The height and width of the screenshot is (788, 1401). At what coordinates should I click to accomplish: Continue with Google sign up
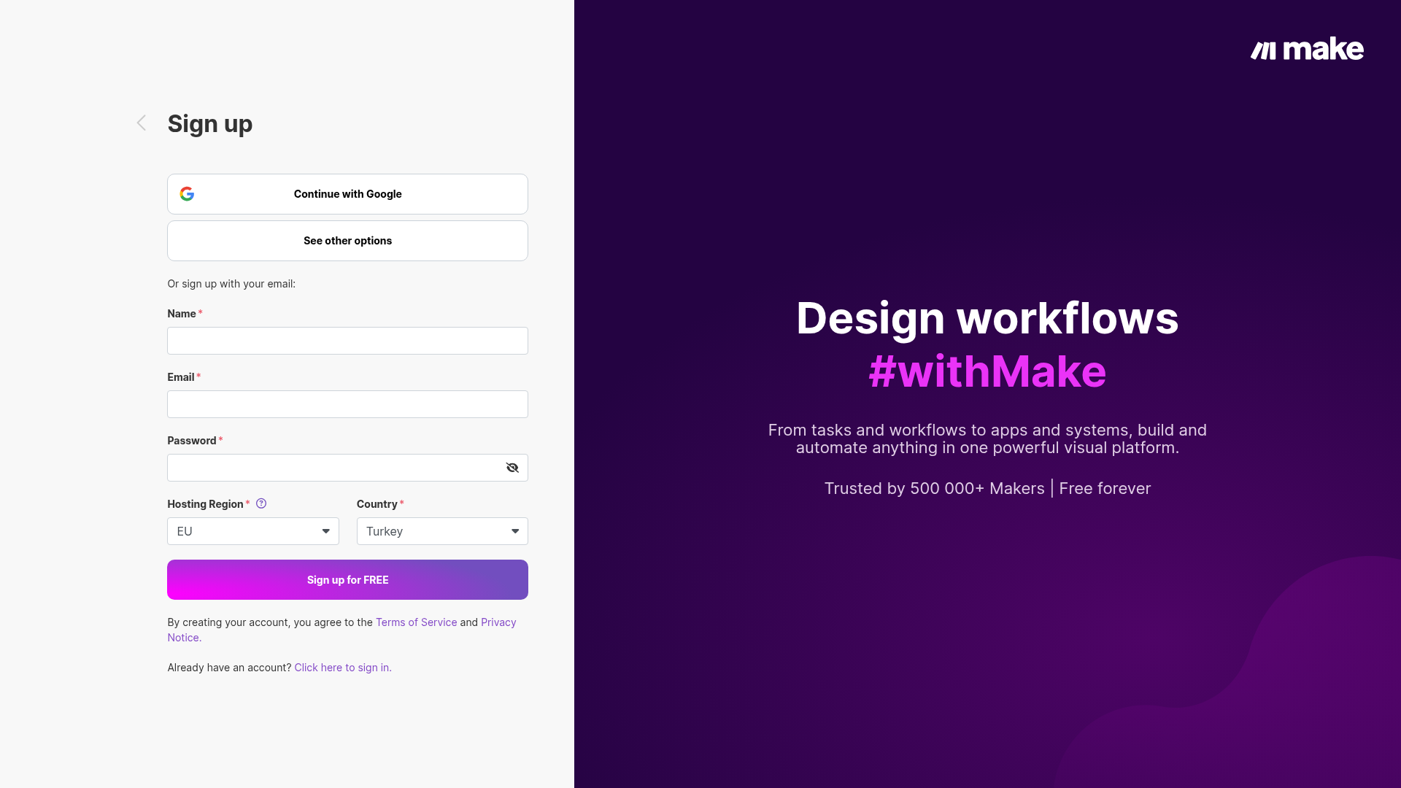347,194
